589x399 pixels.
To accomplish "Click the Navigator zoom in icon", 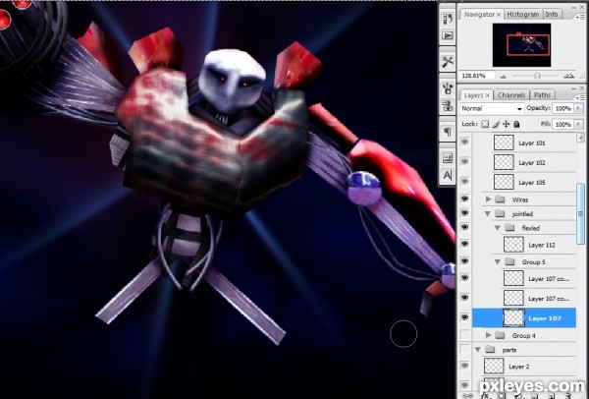I will point(568,76).
